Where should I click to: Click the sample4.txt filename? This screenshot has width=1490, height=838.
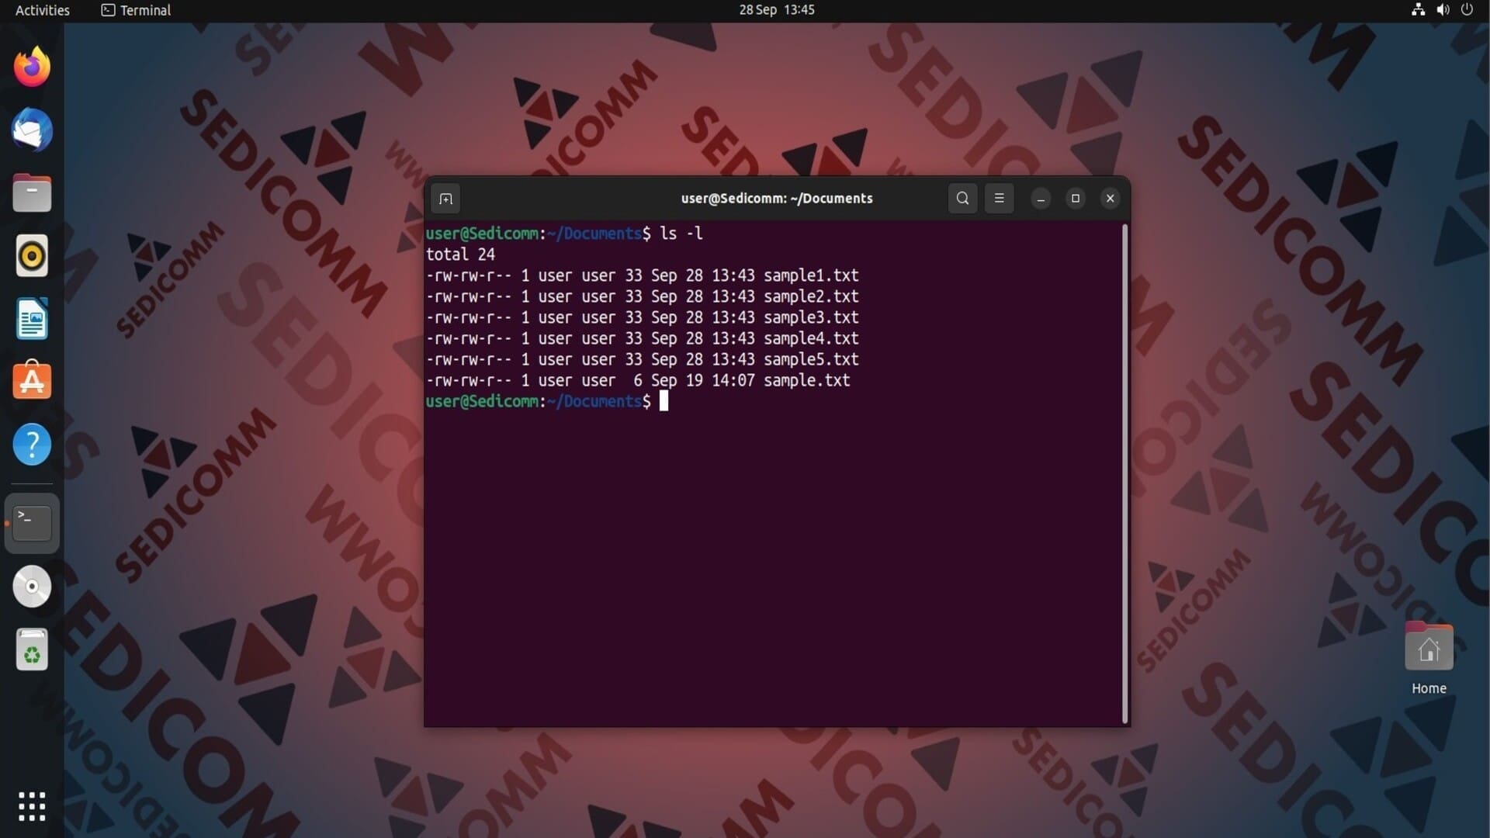[811, 338]
